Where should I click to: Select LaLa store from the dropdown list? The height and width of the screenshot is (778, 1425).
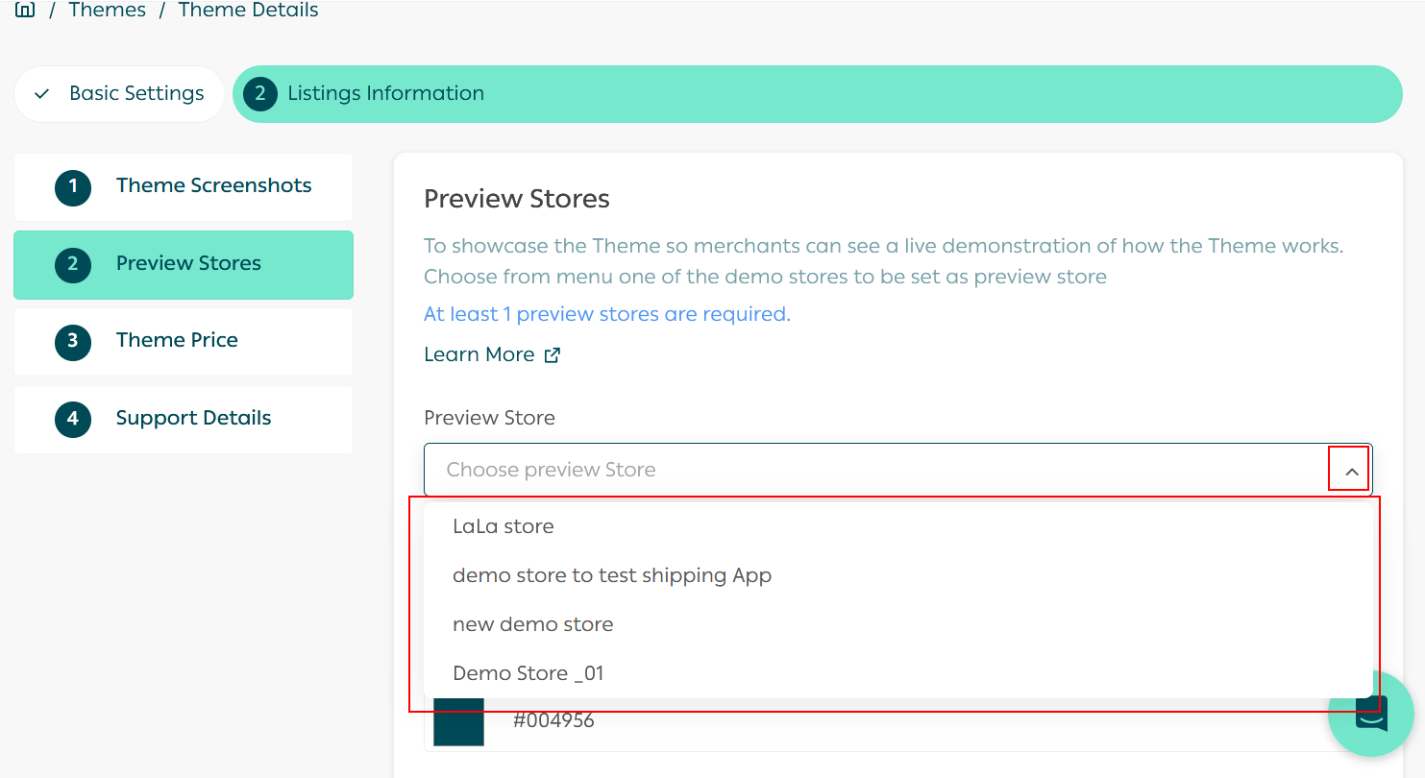coord(504,526)
